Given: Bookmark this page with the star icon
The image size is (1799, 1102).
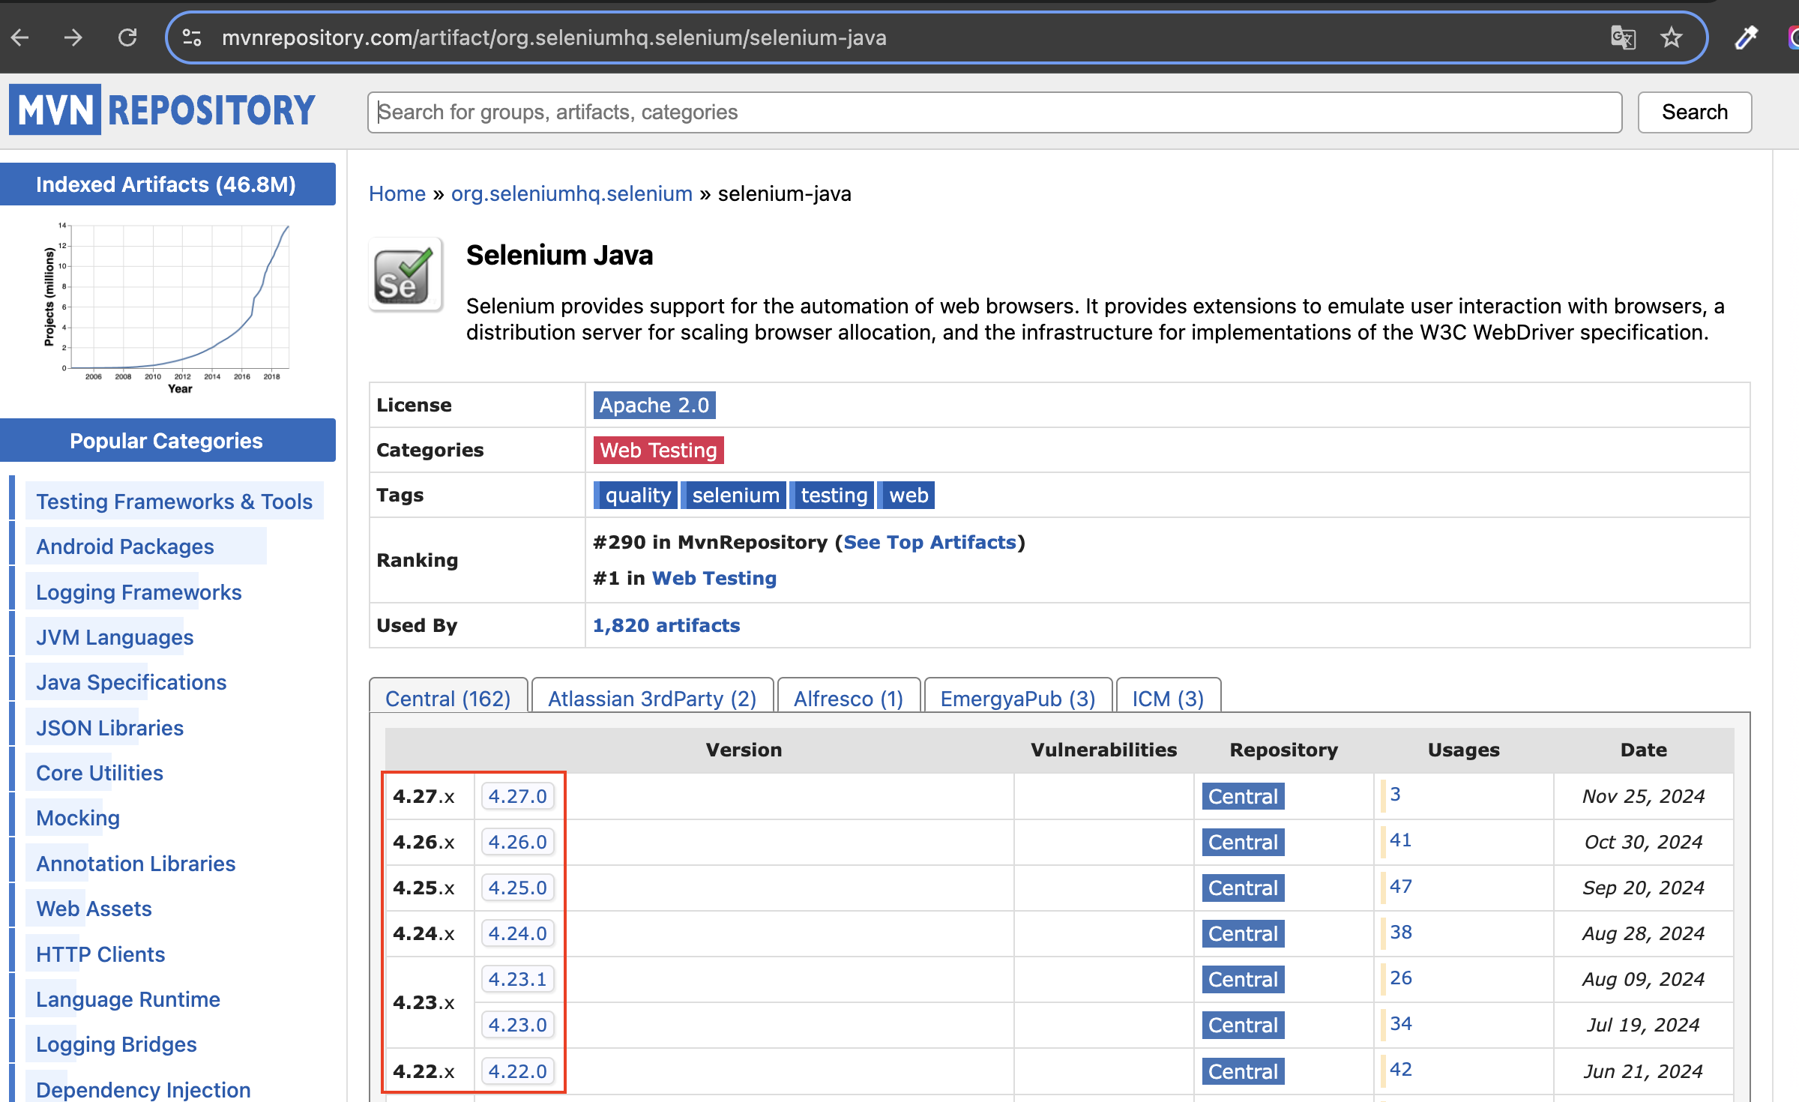Looking at the screenshot, I should [1672, 37].
